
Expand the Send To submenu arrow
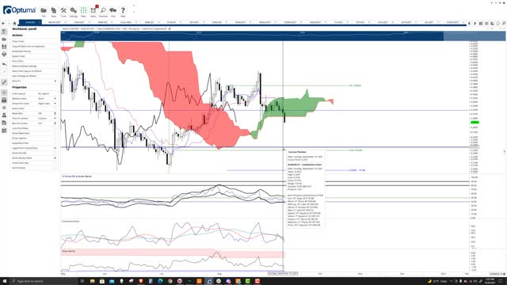tap(55, 81)
